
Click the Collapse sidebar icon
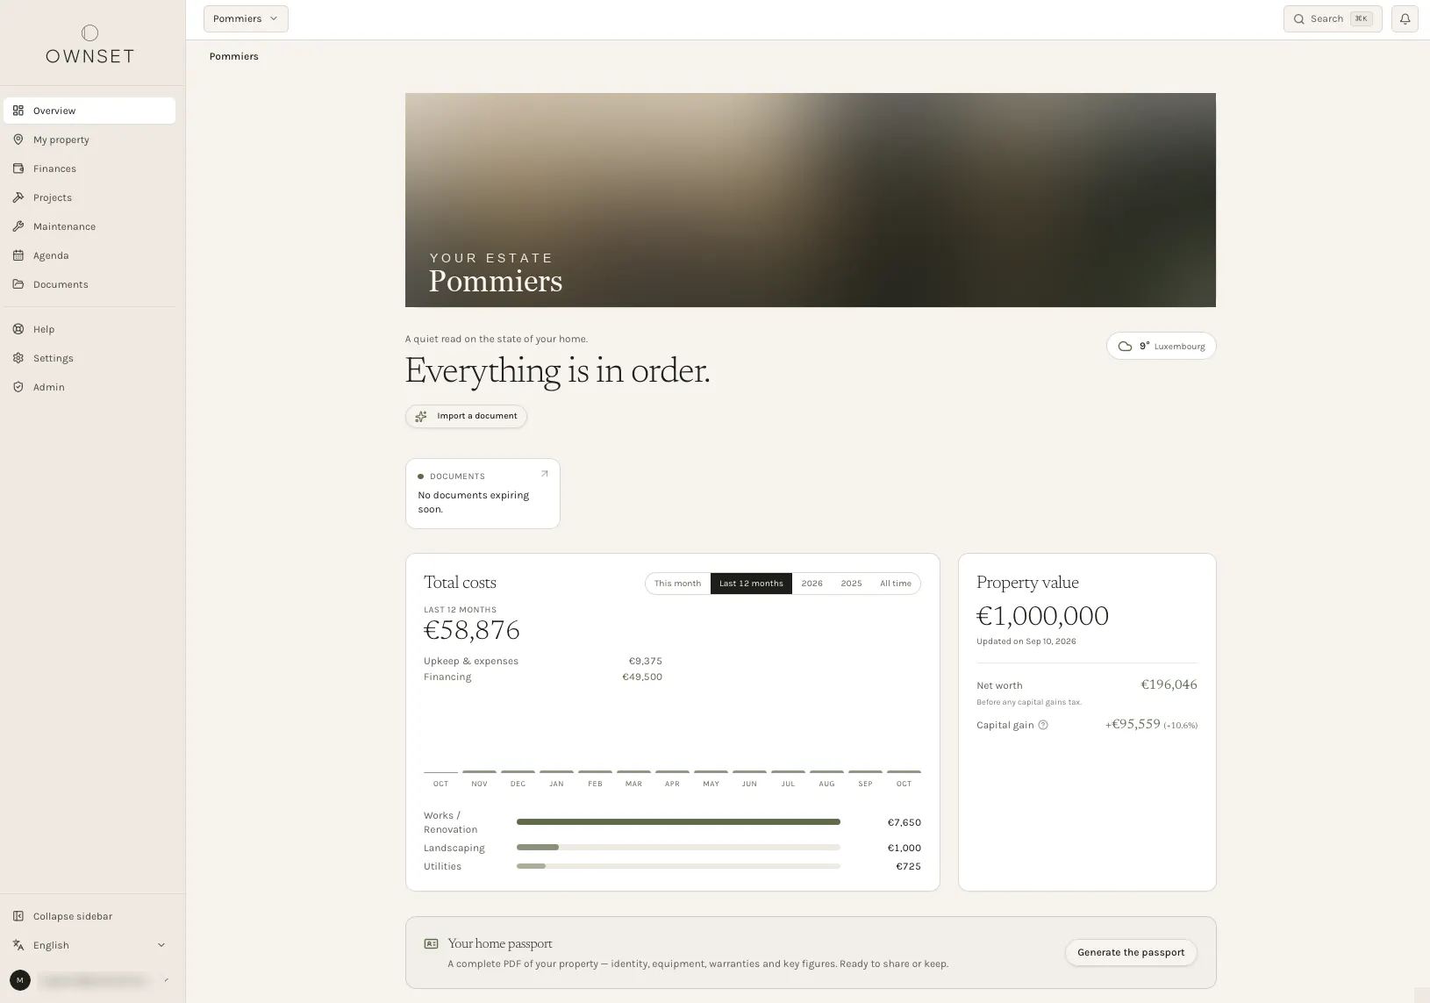coord(18,916)
